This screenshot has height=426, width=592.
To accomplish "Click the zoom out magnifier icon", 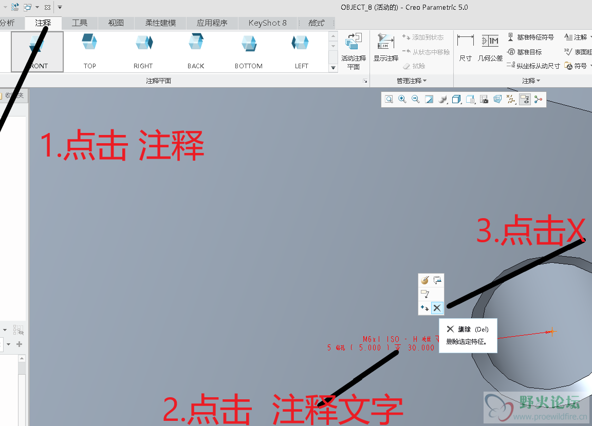I will click(x=416, y=99).
